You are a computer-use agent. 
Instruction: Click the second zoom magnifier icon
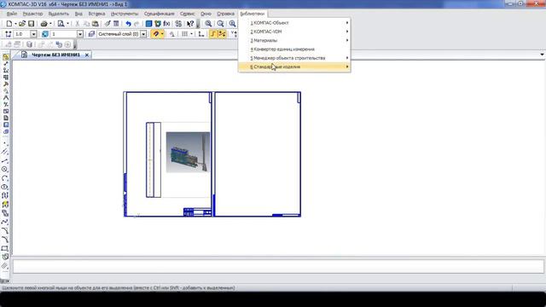click(220, 24)
